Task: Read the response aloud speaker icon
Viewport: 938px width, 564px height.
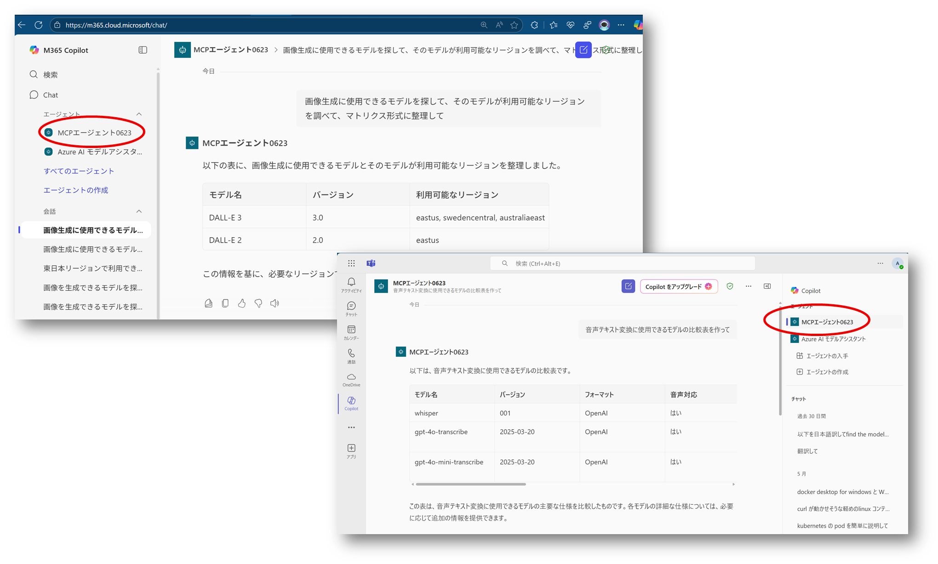Action: pos(275,303)
